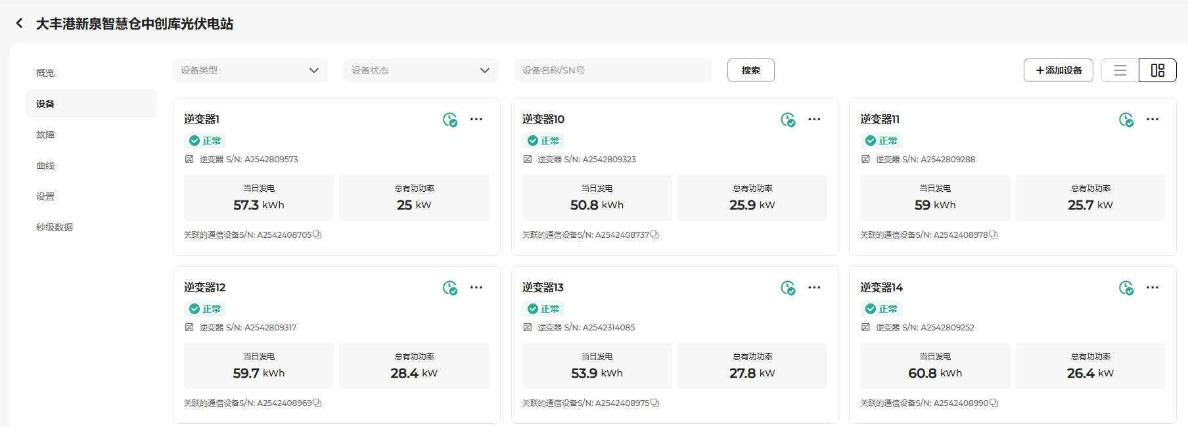Click the status clock icon on 逆变器13
The image size is (1188, 427).
click(788, 288)
